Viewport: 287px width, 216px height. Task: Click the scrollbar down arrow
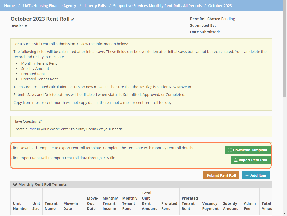[x=285, y=214]
